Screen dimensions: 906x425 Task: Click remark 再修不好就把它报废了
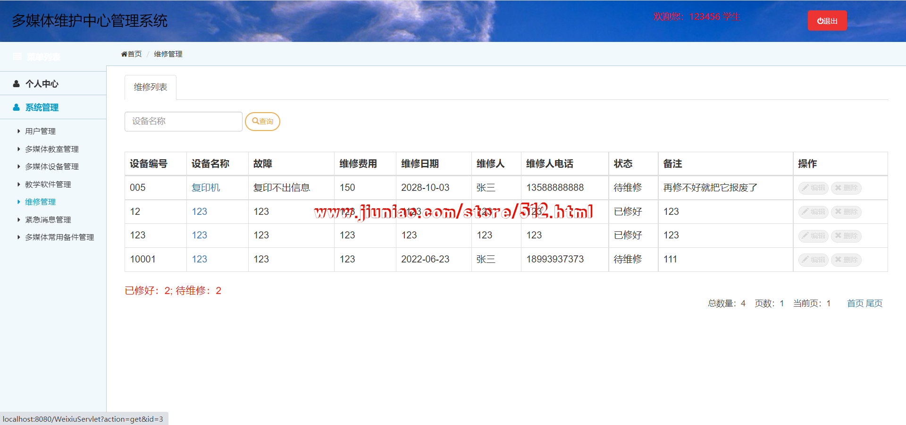[710, 188]
